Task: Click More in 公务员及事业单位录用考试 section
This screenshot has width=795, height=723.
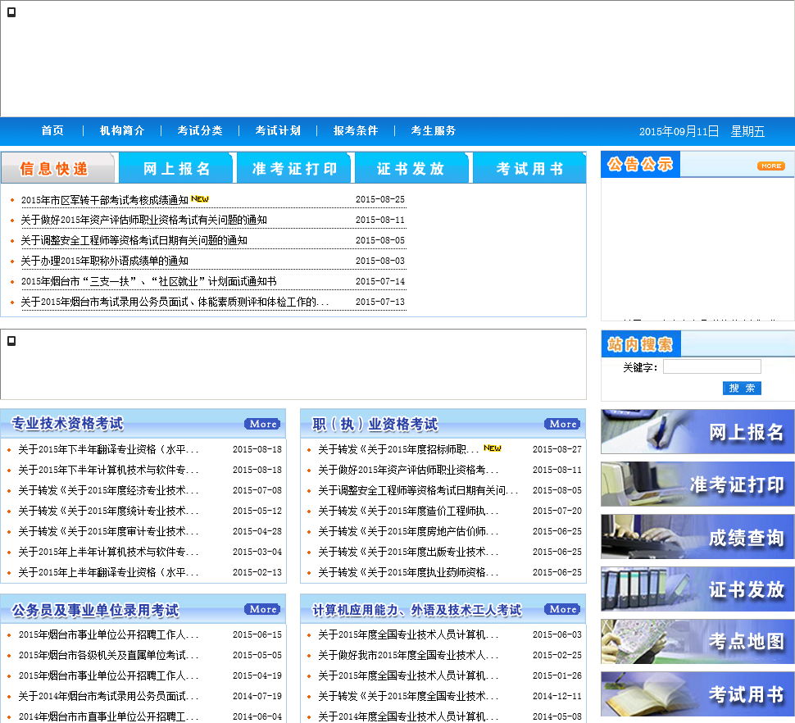Action: pyautogui.click(x=262, y=609)
